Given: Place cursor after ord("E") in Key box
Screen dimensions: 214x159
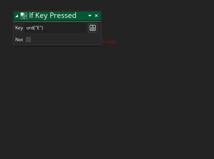Looking at the screenshot, I should click(x=43, y=28).
